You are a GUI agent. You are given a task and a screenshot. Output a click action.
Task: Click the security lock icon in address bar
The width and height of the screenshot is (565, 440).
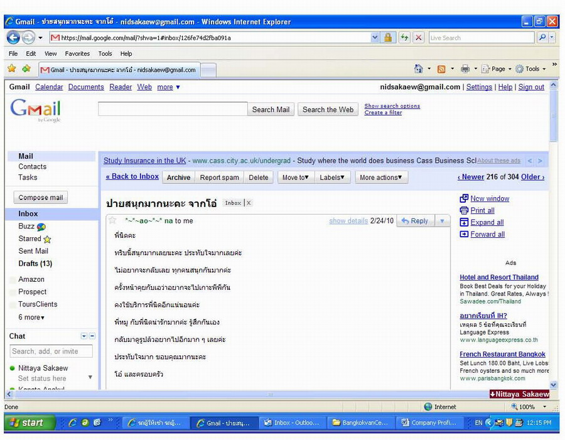coord(388,38)
